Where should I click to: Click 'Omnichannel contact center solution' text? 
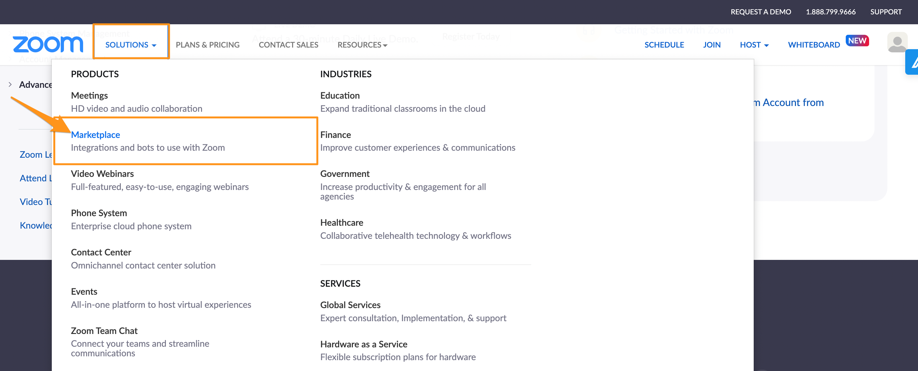click(x=143, y=265)
